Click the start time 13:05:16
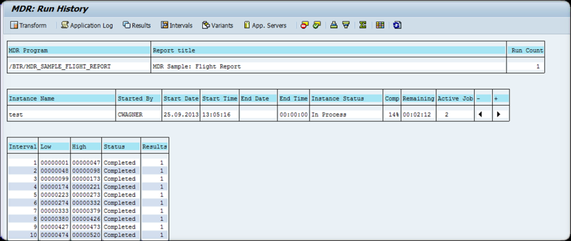571x241 pixels. point(220,115)
